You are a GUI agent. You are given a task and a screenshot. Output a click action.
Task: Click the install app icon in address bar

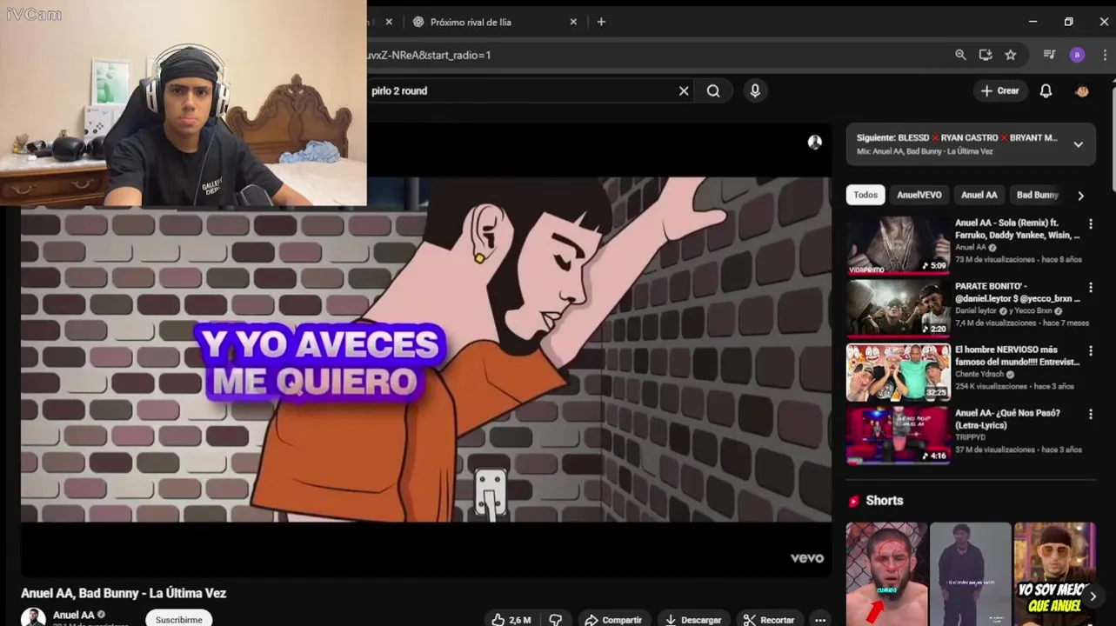(x=986, y=55)
